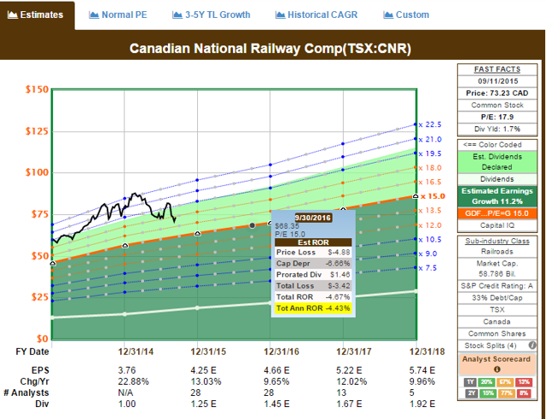
Task: Click the green 20% scorecard box
Action: (487, 381)
